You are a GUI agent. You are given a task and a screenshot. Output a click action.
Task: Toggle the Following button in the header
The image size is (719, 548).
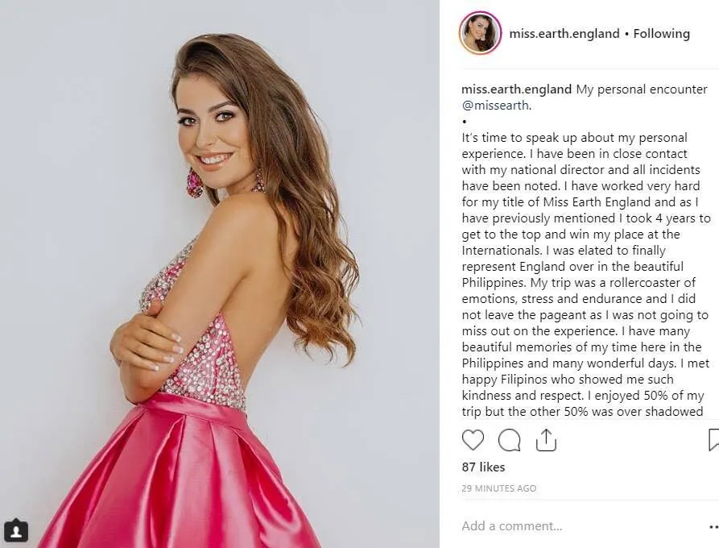pos(661,34)
